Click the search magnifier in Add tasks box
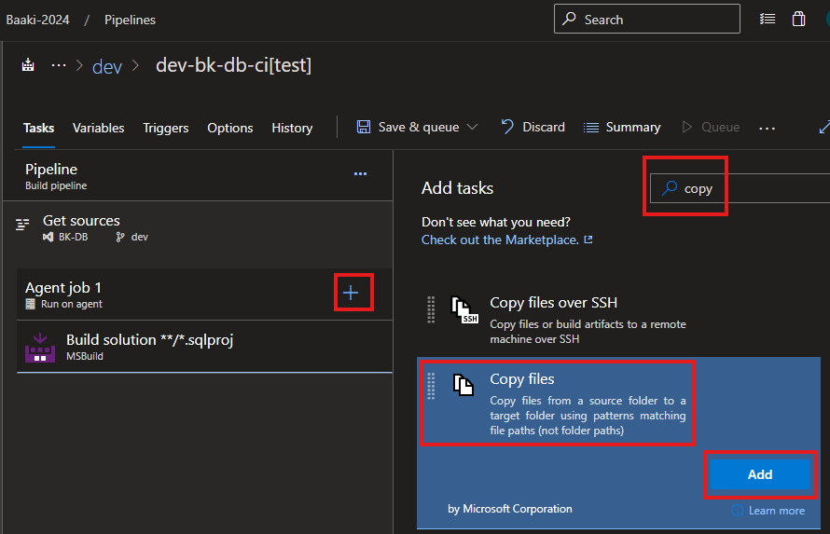This screenshot has height=534, width=830. coord(670,187)
